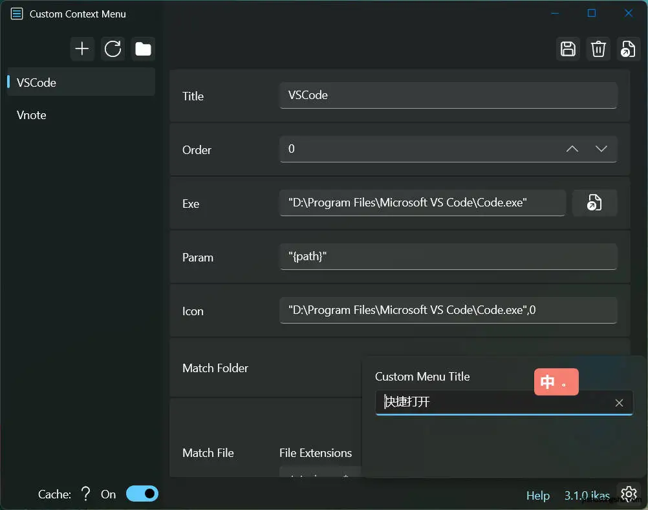Add a new menu item with plus icon
This screenshot has width=648, height=510.
(x=82, y=49)
